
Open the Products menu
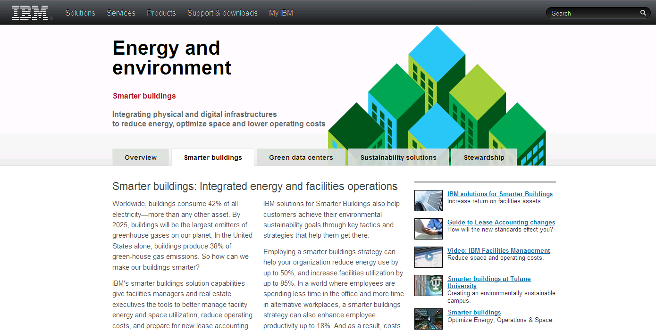(161, 13)
